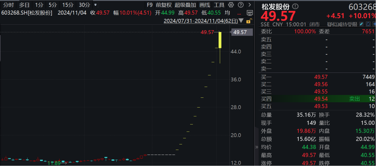This screenshot has height=166, width=376.
Task: Switch to 分时 intraday view
Action: [x=8, y=5]
